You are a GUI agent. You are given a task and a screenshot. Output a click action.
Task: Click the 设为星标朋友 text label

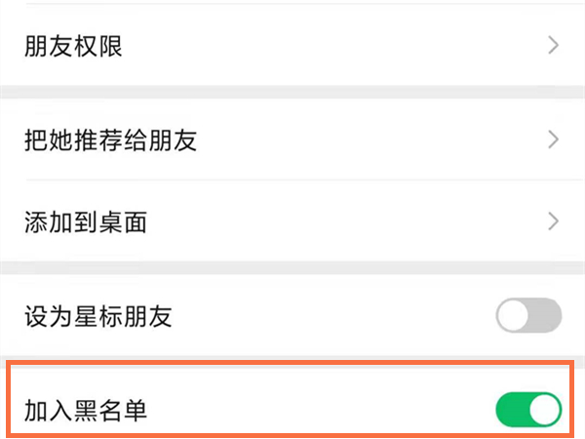click(x=97, y=316)
